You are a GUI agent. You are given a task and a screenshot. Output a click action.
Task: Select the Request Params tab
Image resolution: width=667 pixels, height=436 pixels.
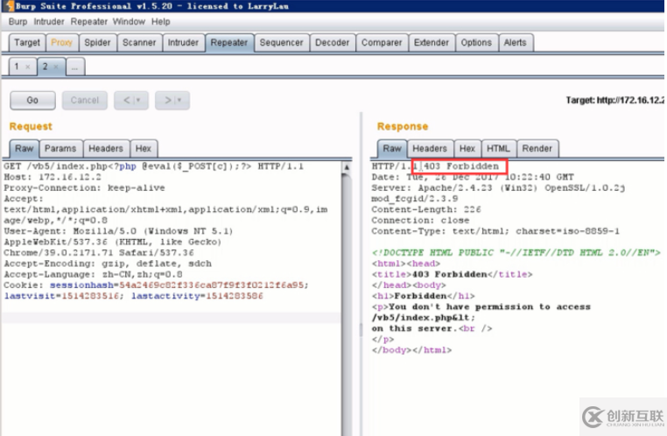coord(60,149)
